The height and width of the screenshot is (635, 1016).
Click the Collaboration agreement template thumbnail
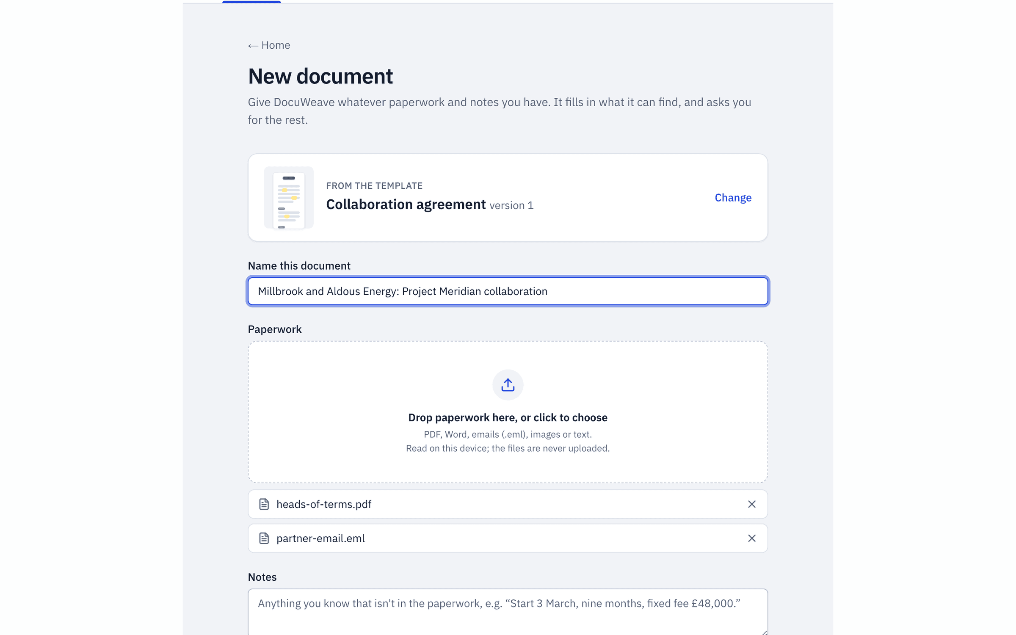click(289, 198)
